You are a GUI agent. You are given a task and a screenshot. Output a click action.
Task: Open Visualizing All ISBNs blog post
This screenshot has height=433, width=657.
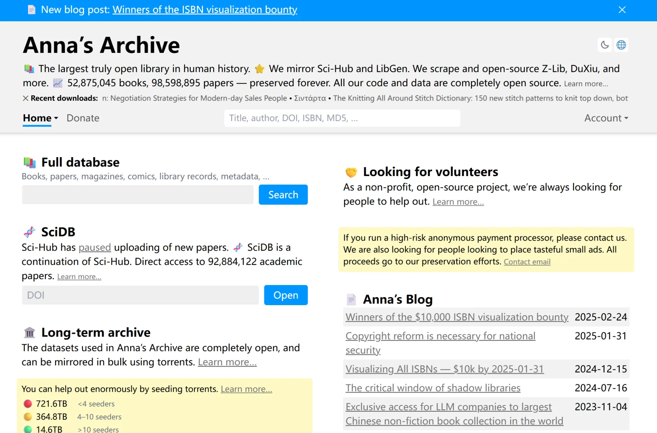[445, 369]
